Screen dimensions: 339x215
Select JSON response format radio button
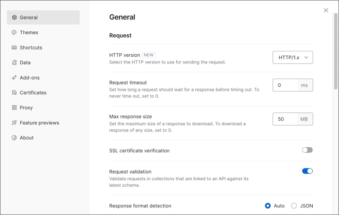[294, 206]
